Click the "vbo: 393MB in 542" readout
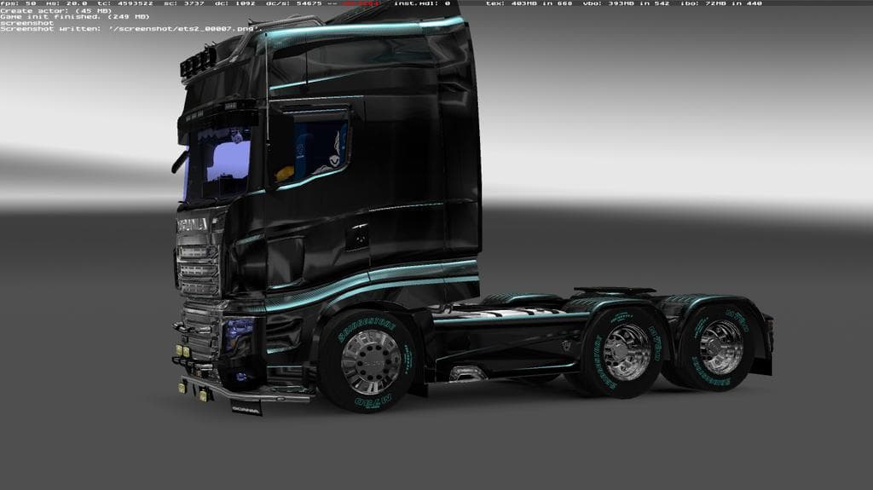The image size is (873, 490). click(x=626, y=3)
